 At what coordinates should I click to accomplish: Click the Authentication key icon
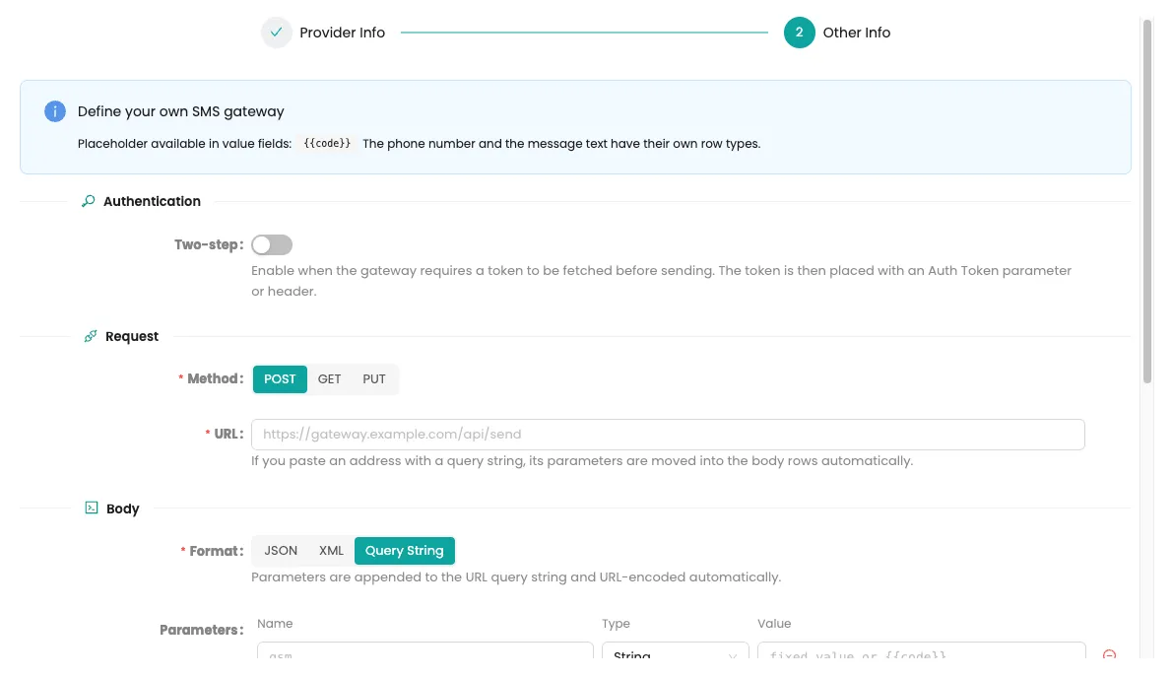(x=89, y=201)
